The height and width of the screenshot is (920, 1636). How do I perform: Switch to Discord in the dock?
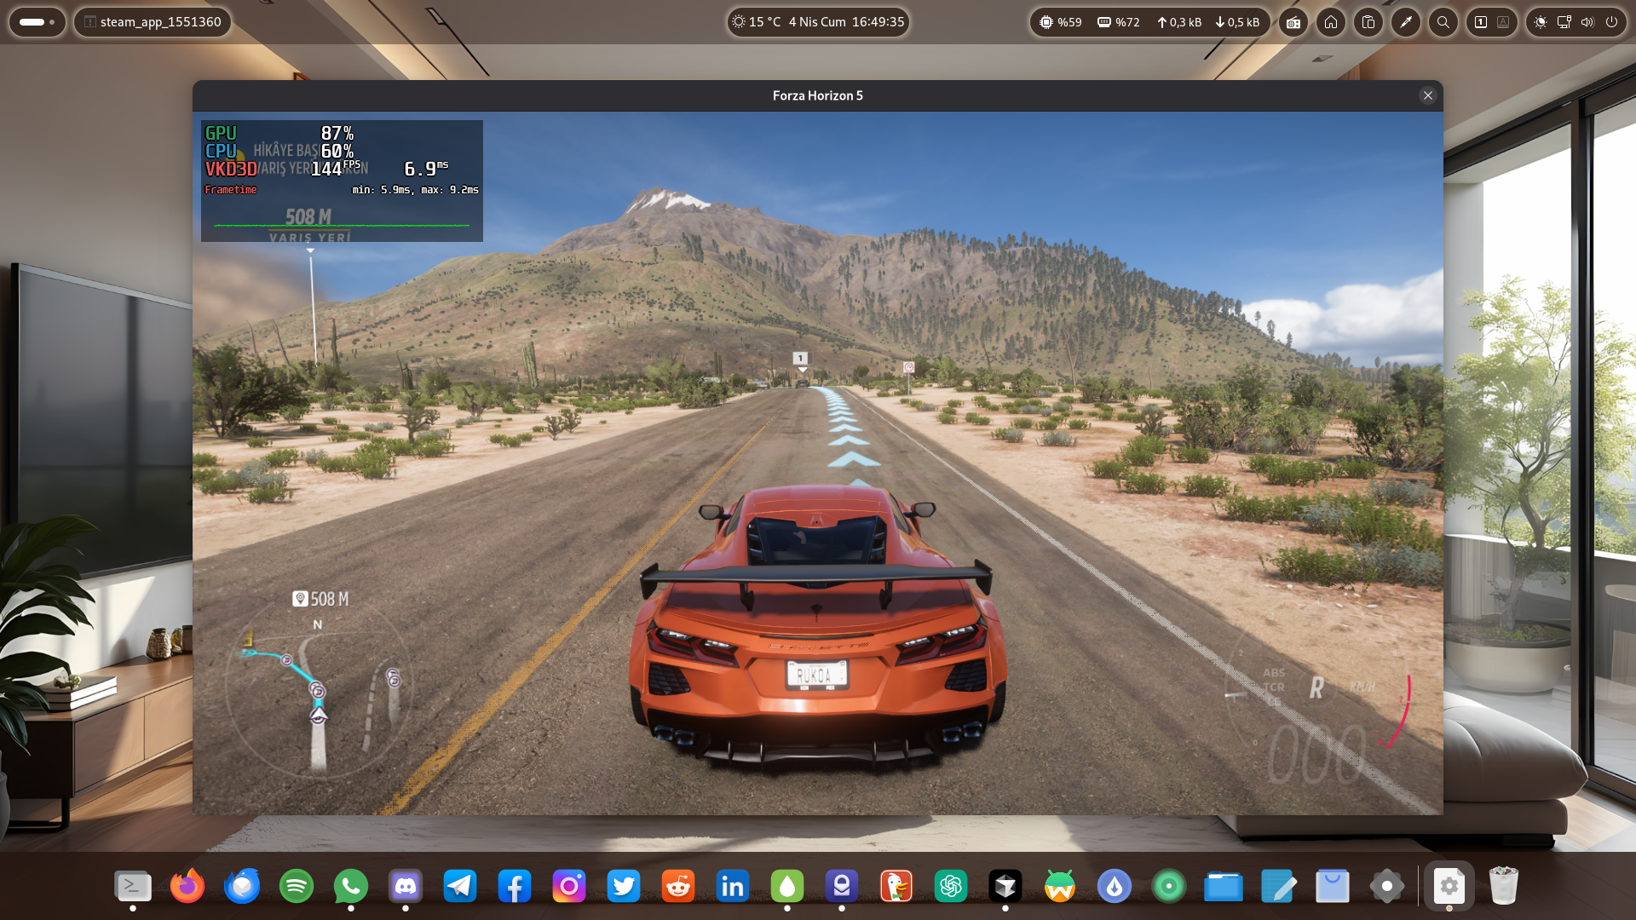click(x=406, y=887)
